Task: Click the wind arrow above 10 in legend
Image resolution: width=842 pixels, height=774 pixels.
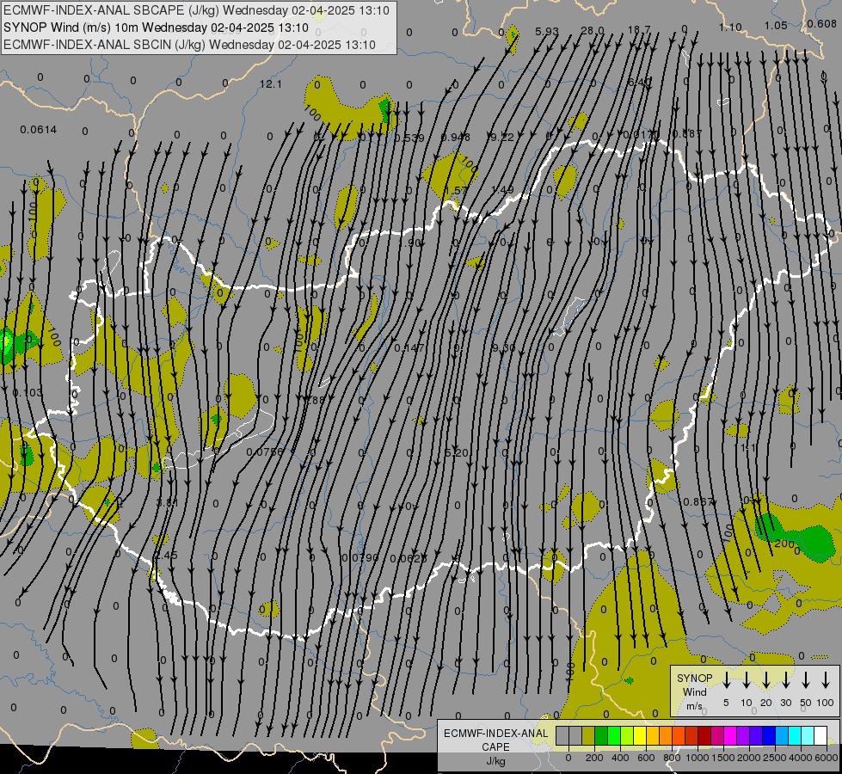Action: pos(747,680)
